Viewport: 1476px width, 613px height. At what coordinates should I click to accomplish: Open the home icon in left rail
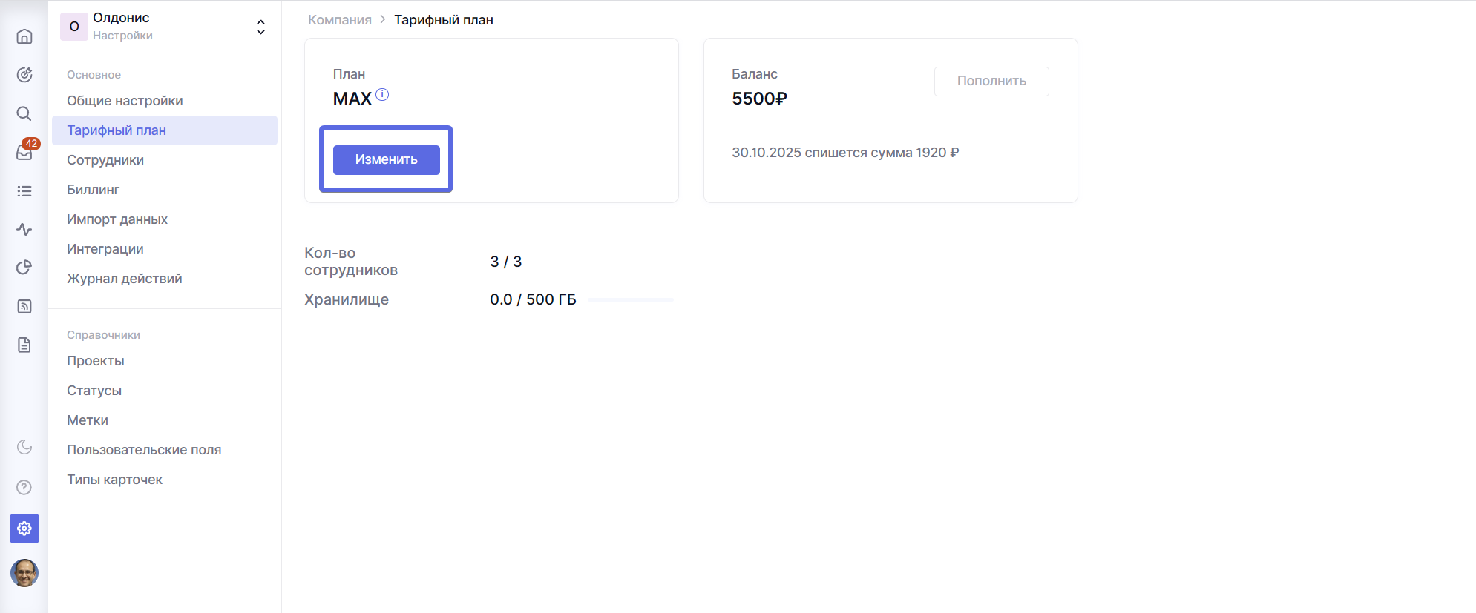click(24, 36)
